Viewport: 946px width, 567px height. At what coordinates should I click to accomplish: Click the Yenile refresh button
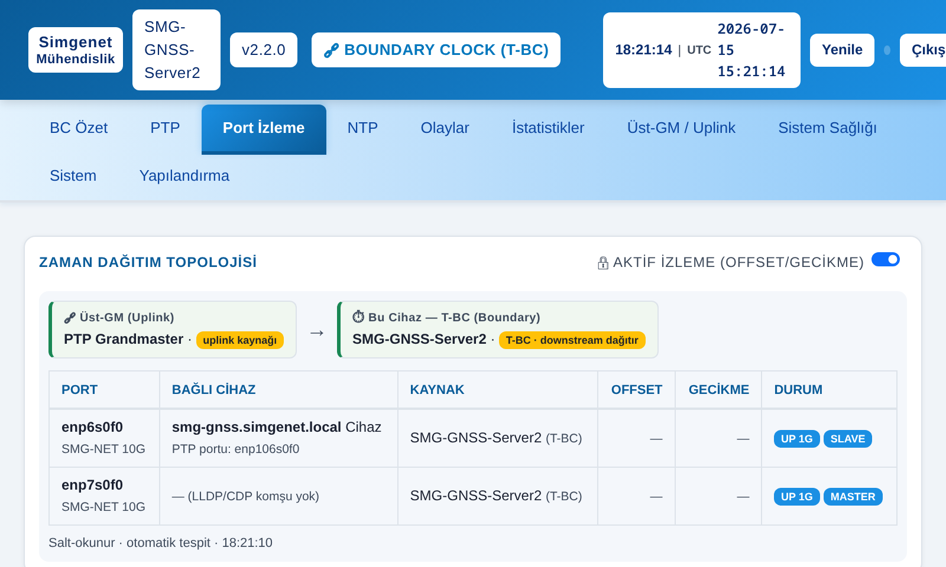pos(842,50)
